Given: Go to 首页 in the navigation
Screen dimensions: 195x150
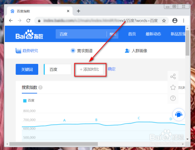Looking at the screenshot, I should (x=132, y=34).
